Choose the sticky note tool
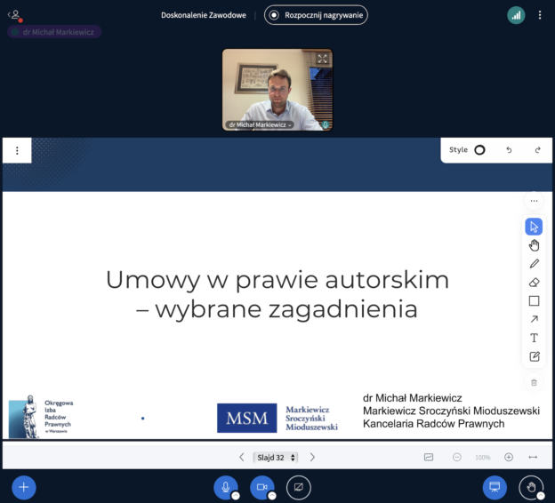Screen dimensions: 555x503 [x=534, y=356]
